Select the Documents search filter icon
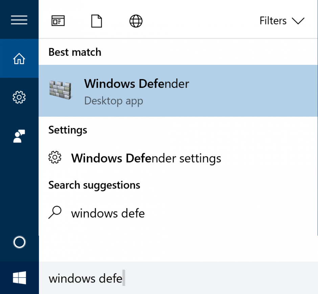Image resolution: width=318 pixels, height=294 pixels. pos(96,21)
